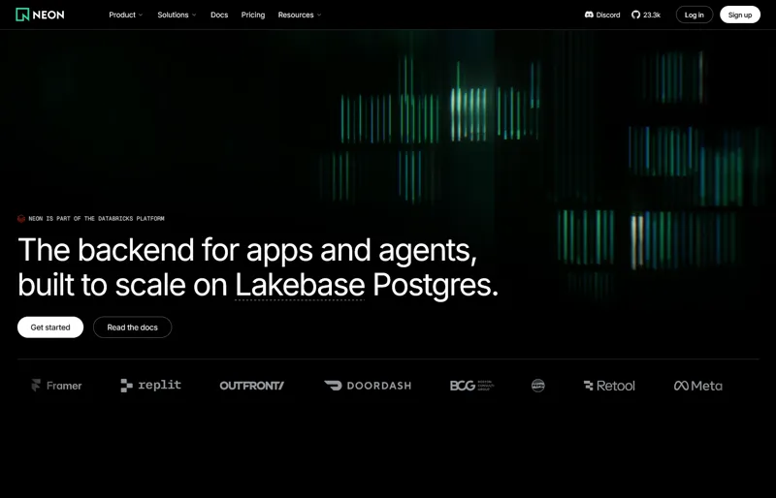Expand the Resources dropdown

(300, 15)
